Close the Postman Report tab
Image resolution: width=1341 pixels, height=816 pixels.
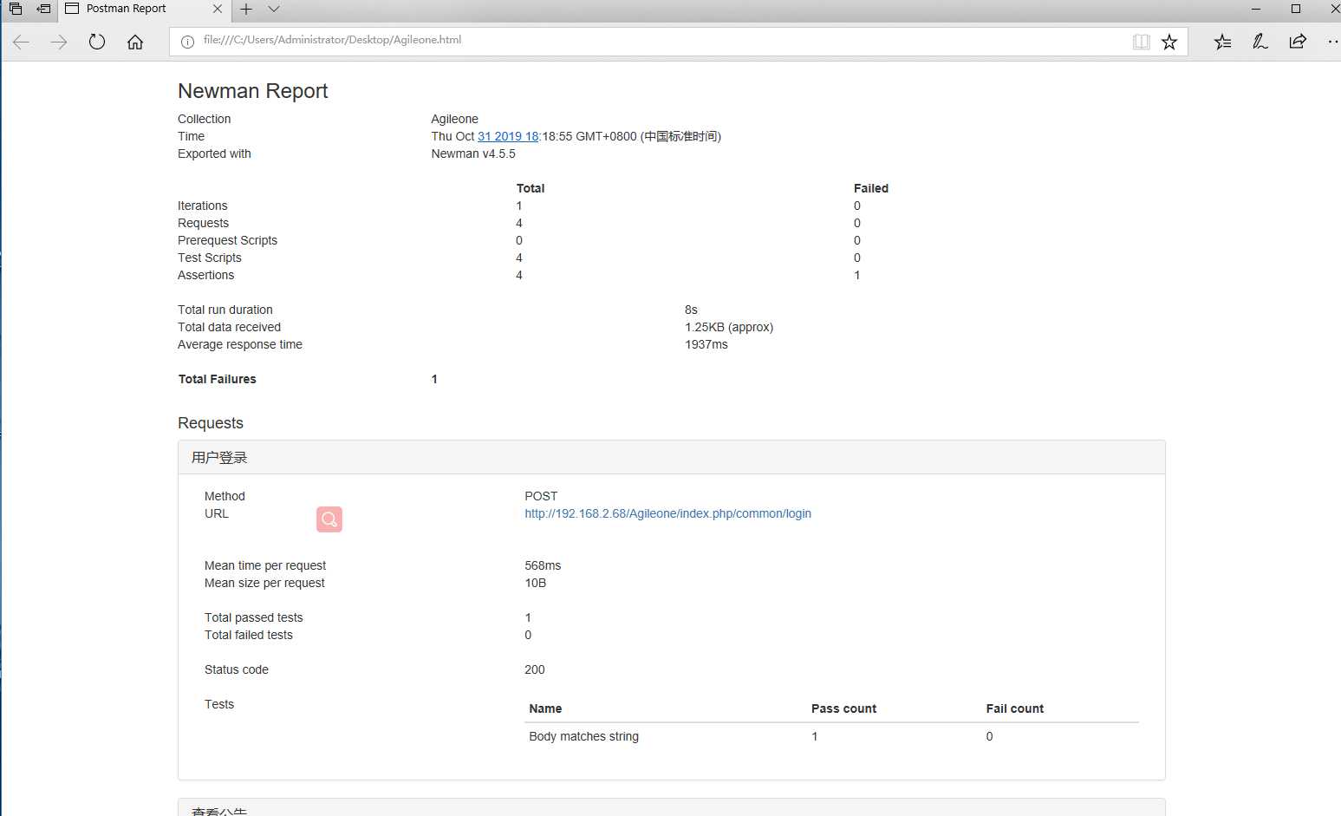pos(218,9)
